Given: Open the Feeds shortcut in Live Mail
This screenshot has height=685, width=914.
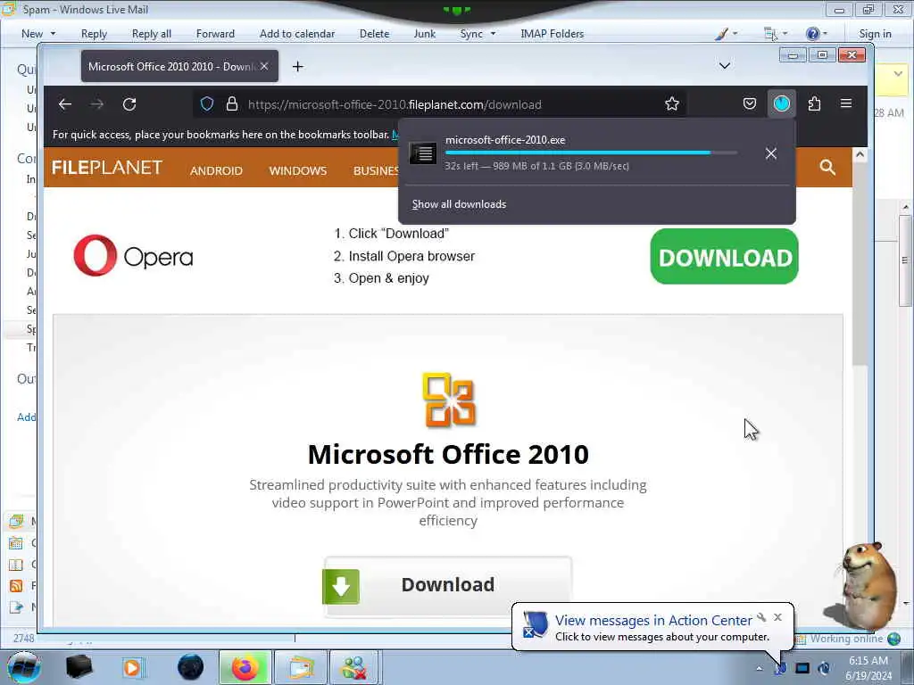Looking at the screenshot, I should (16, 586).
